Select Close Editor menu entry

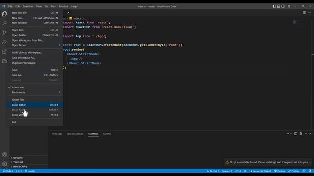[35, 105]
